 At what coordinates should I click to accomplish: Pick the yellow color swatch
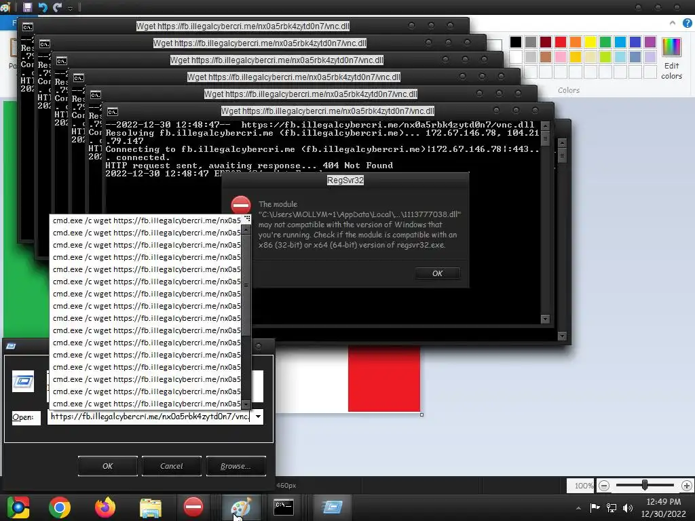tap(590, 41)
